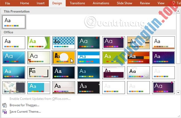This screenshot has height=118, width=181.
Task: Apply the yellow Badge theme with scalloped circle
Action: click(x=63, y=58)
